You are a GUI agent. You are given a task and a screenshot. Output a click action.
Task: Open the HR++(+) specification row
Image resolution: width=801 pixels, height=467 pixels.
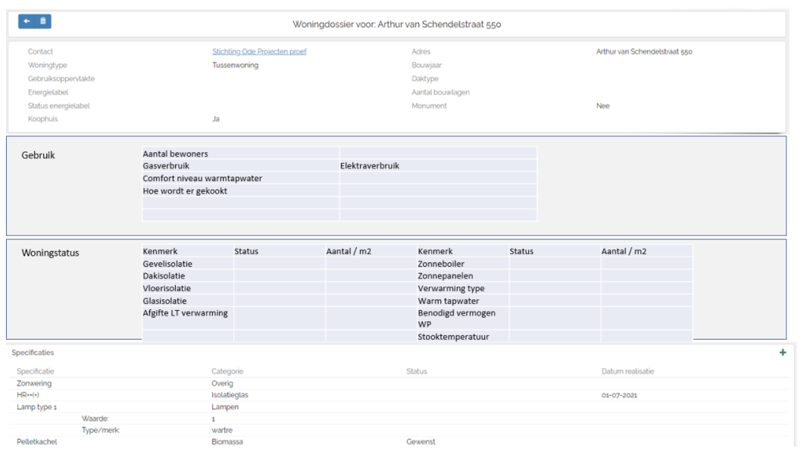click(x=28, y=395)
